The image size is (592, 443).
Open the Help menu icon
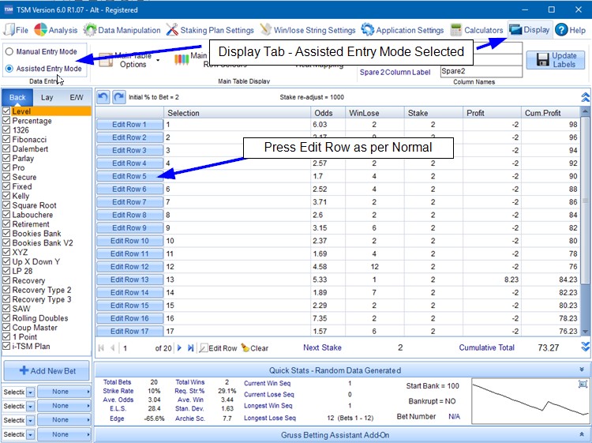coord(561,30)
